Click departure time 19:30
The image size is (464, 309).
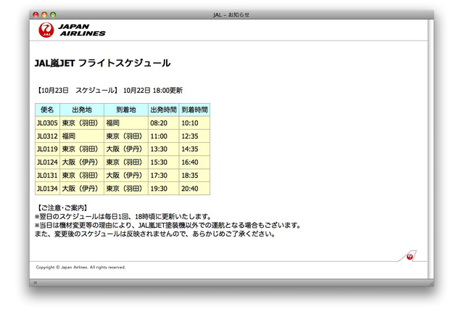coord(159,189)
